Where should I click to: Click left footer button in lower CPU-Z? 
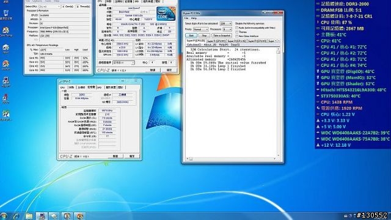(x=115, y=156)
